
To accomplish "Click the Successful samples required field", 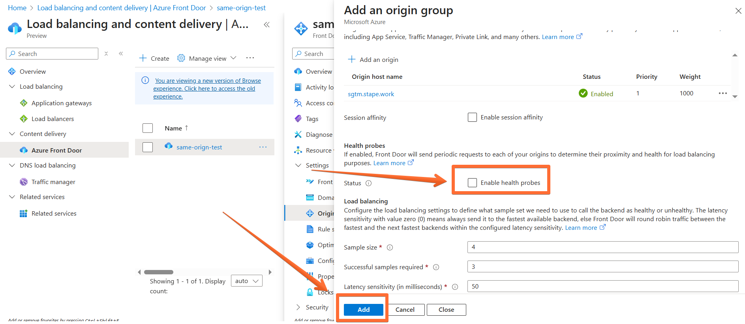I will (x=603, y=266).
